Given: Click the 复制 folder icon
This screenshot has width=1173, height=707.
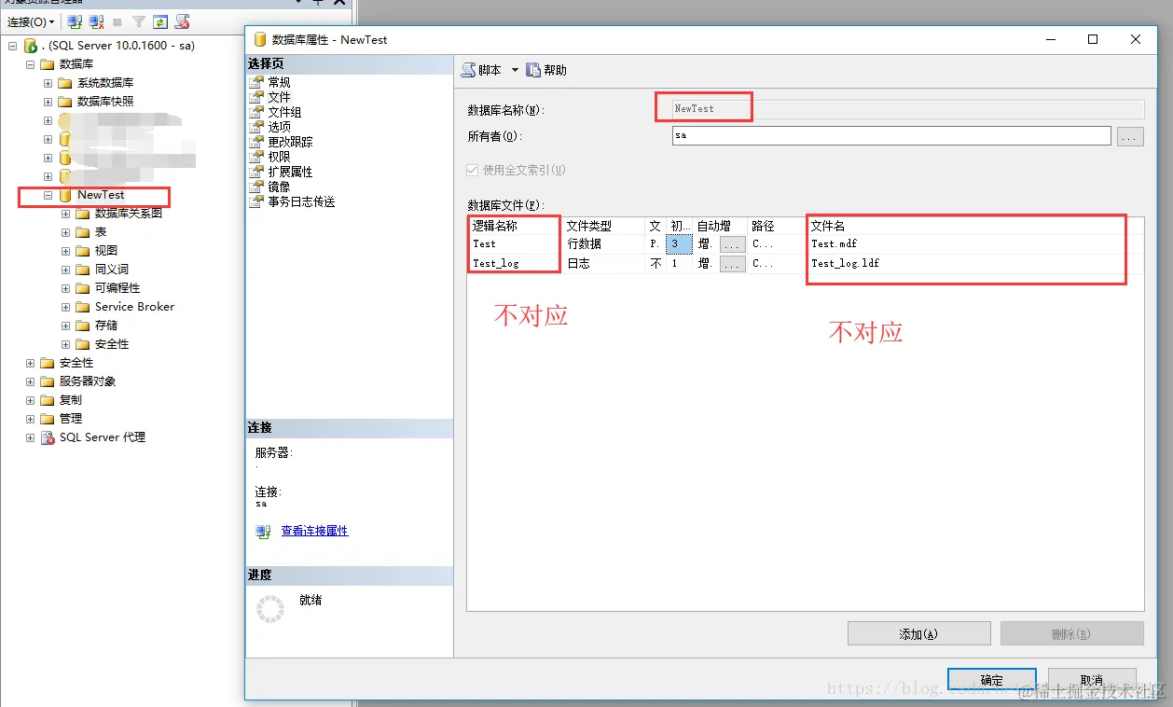Looking at the screenshot, I should pos(48,400).
